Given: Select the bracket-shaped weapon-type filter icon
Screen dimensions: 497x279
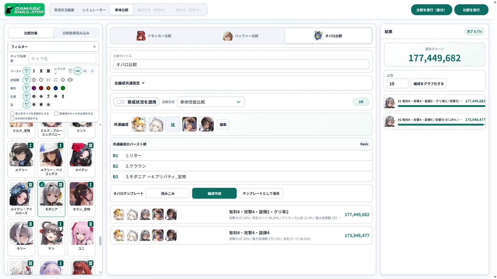Looking at the screenshot, I should (x=48, y=80).
